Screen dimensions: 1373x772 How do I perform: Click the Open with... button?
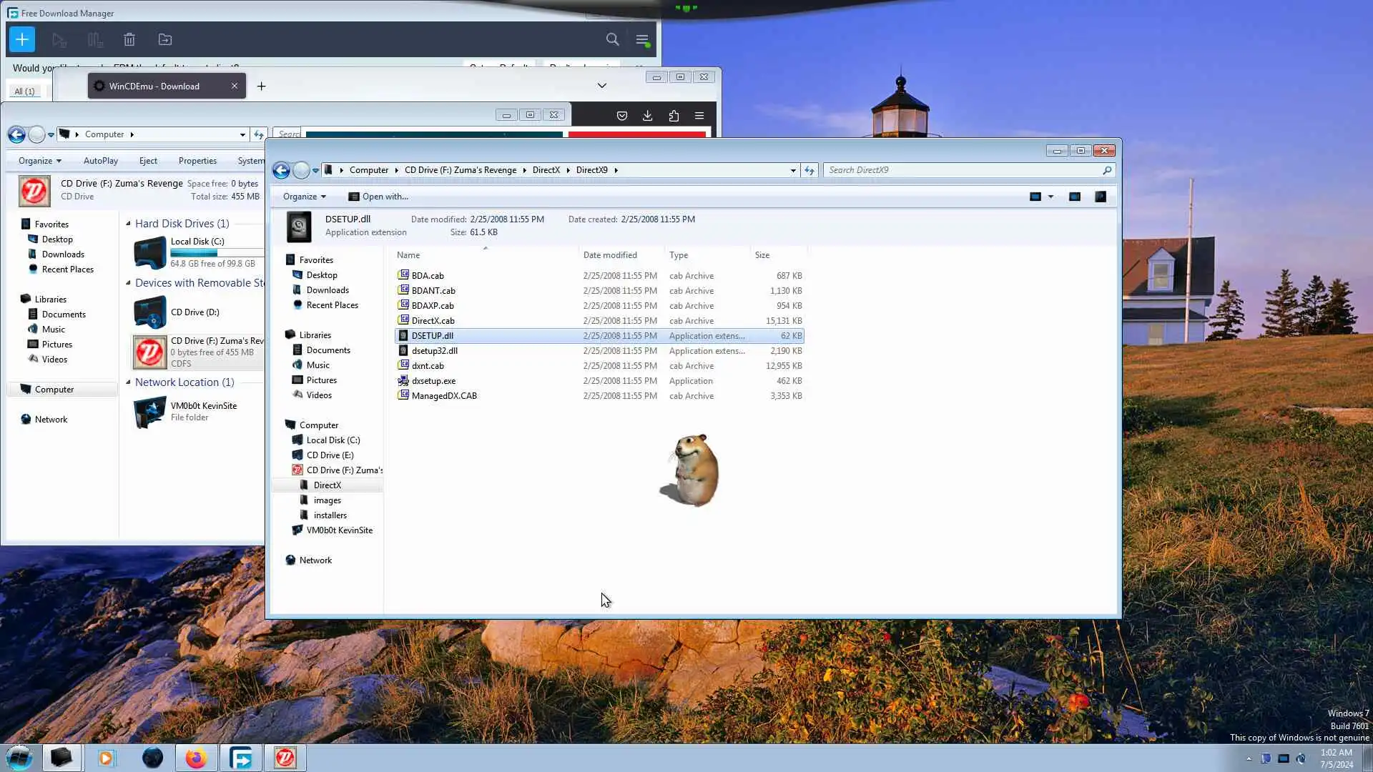coord(378,197)
